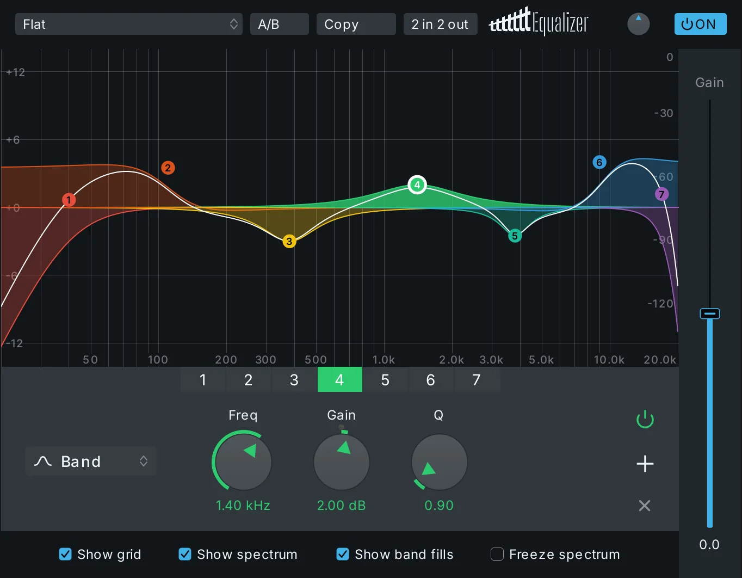The width and height of the screenshot is (742, 578).
Task: Click the Equalizer logo
Action: click(x=539, y=22)
